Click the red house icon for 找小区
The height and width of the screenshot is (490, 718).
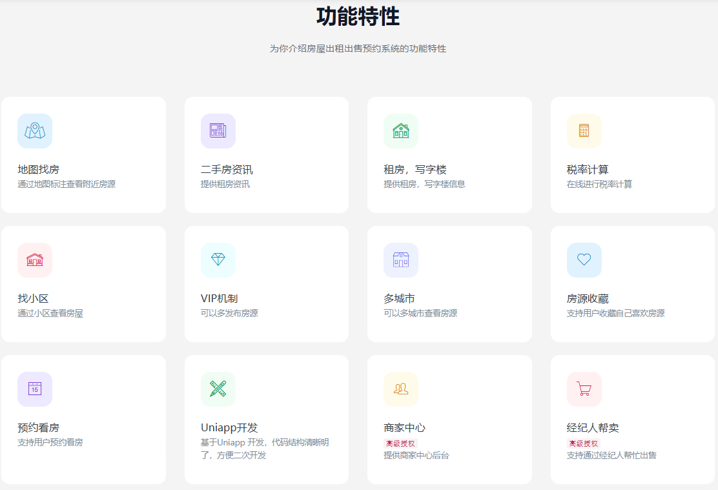pos(35,260)
